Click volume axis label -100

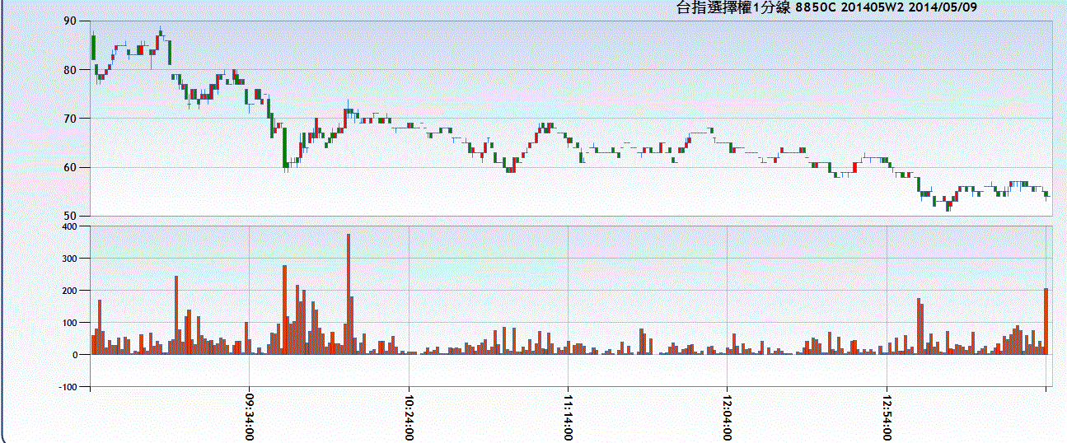click(68, 386)
